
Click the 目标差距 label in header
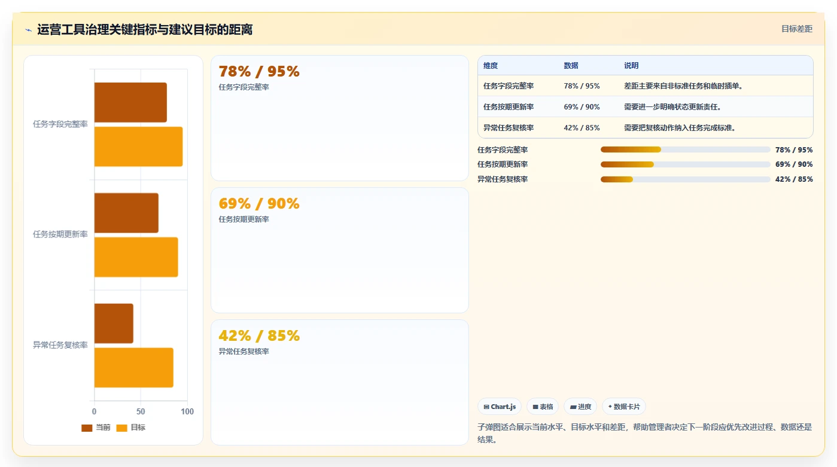tap(796, 29)
